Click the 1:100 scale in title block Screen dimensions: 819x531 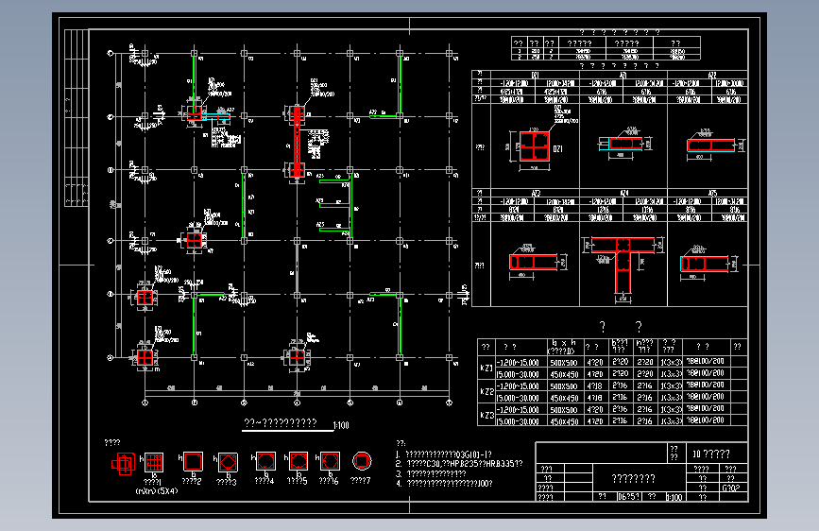(x=674, y=497)
